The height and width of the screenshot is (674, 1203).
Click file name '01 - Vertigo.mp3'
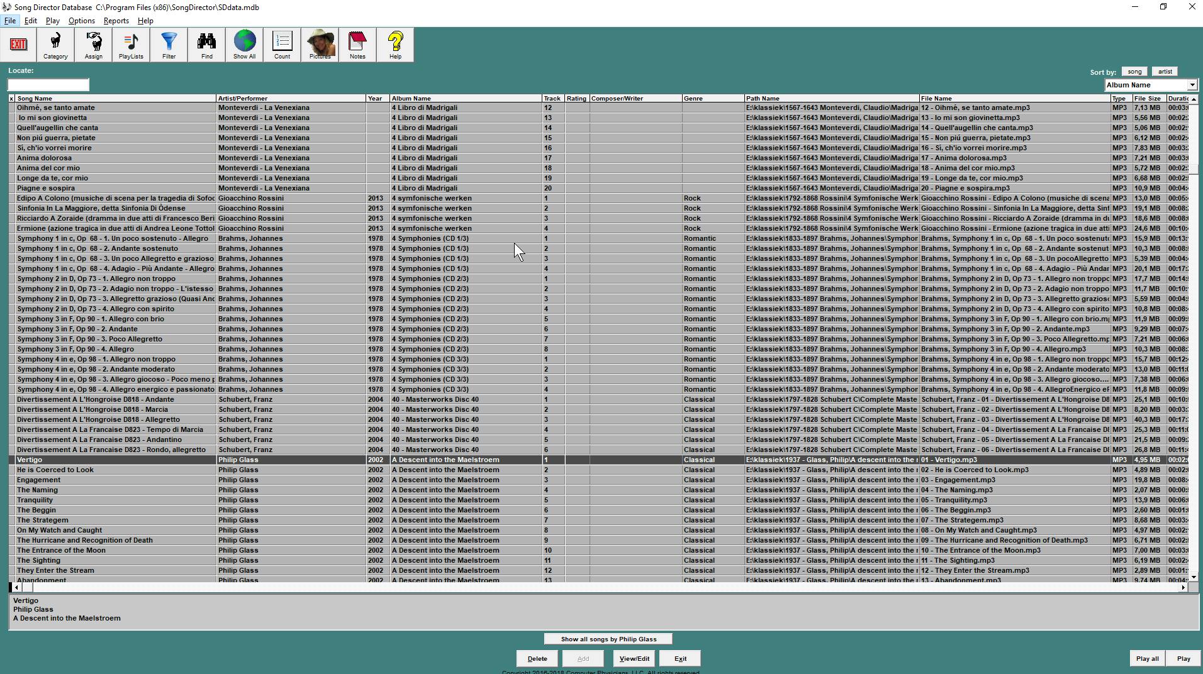949,460
